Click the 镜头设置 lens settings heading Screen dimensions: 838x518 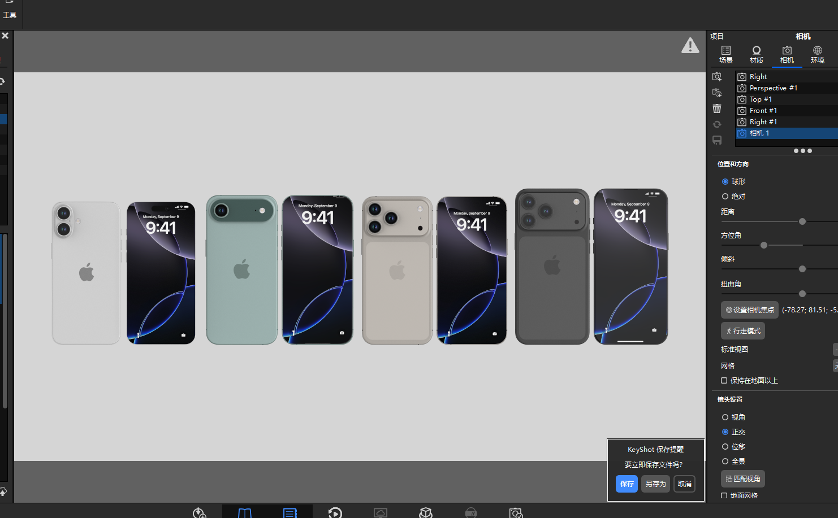click(x=730, y=399)
